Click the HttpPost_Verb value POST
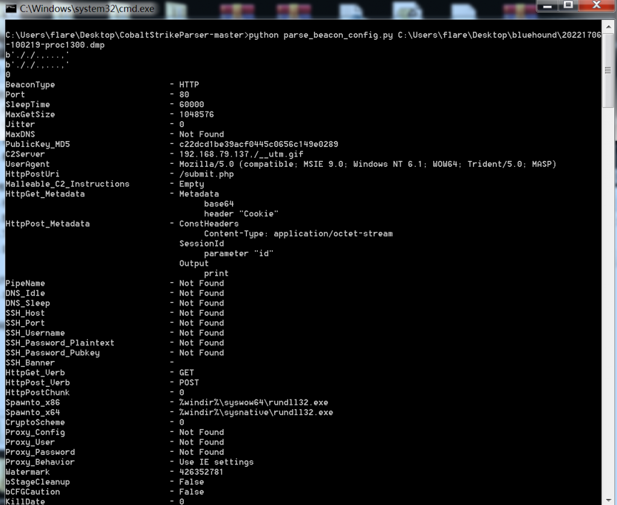The width and height of the screenshot is (617, 505). pyautogui.click(x=189, y=383)
